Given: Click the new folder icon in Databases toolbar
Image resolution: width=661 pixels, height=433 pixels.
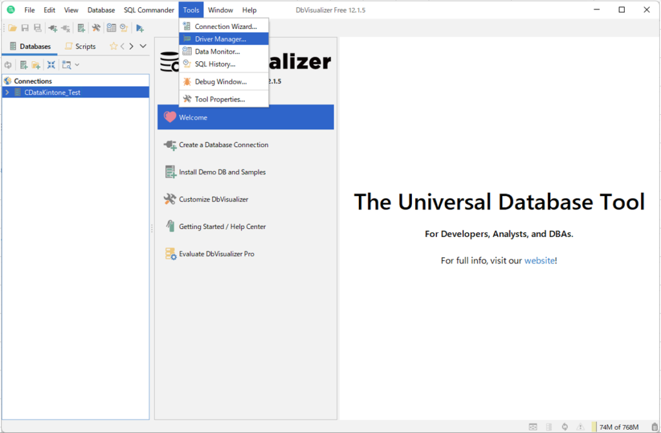Looking at the screenshot, I should pos(36,65).
